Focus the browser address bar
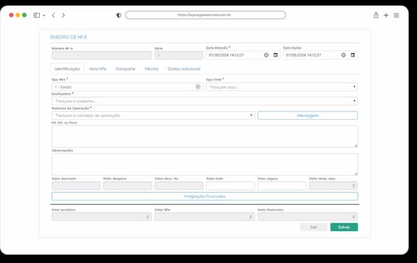 pyautogui.click(x=205, y=15)
